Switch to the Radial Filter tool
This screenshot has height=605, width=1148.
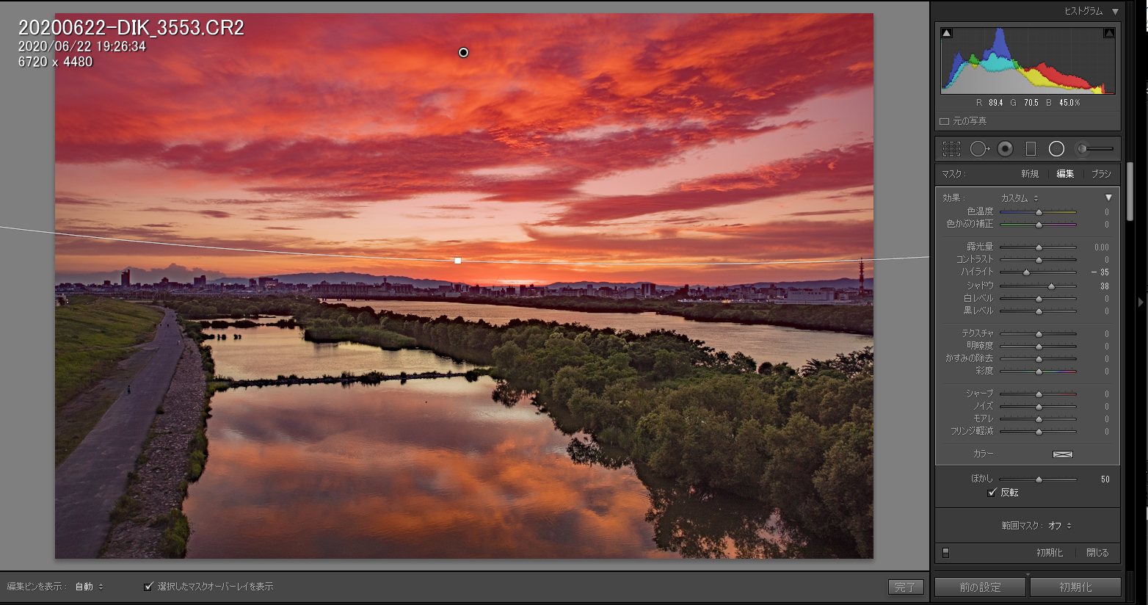point(1056,149)
